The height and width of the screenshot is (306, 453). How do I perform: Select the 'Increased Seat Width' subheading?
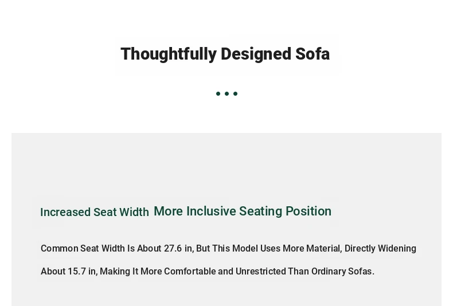(95, 212)
